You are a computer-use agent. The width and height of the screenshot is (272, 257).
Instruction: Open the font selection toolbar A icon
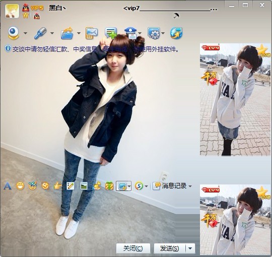click(8, 186)
